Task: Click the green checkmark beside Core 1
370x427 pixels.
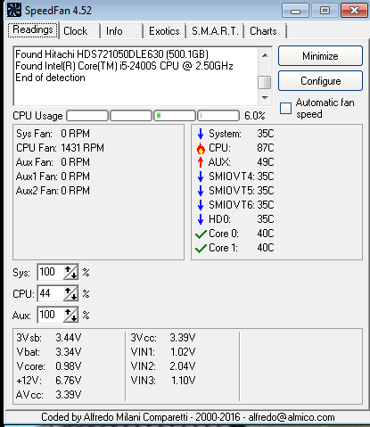Action: click(201, 249)
